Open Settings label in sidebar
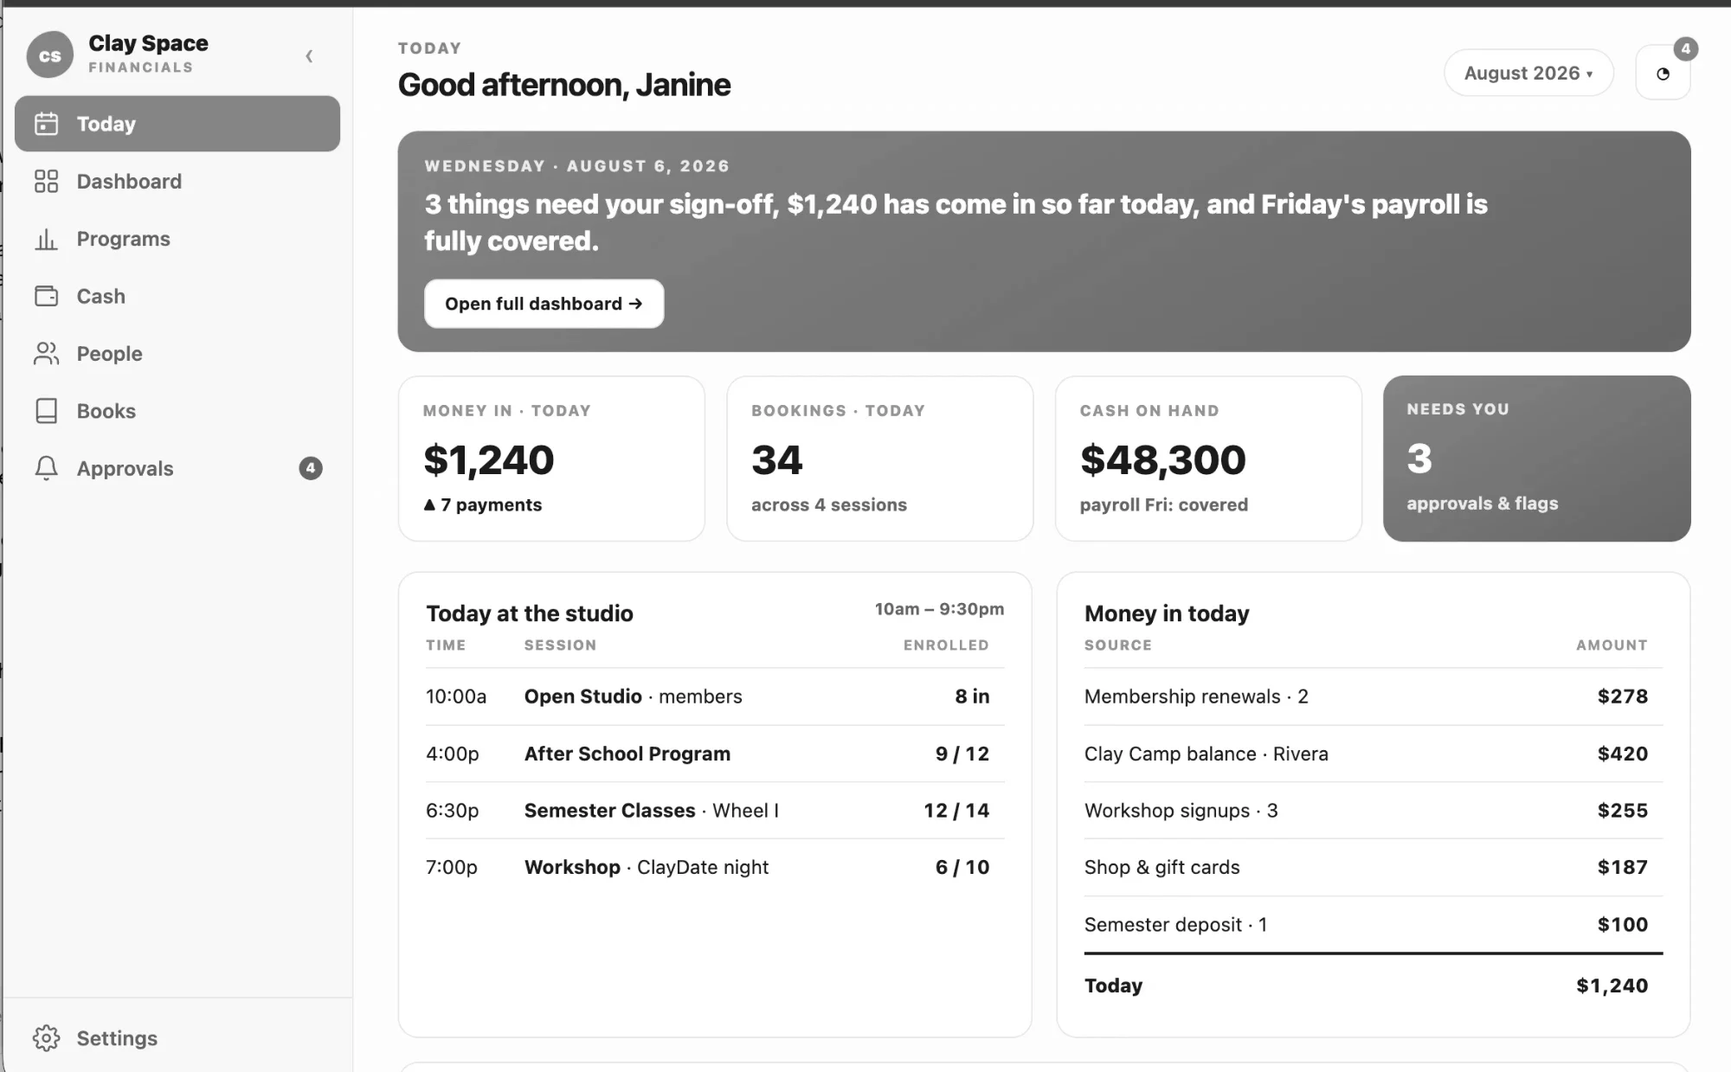The image size is (1731, 1072). pos(117,1038)
